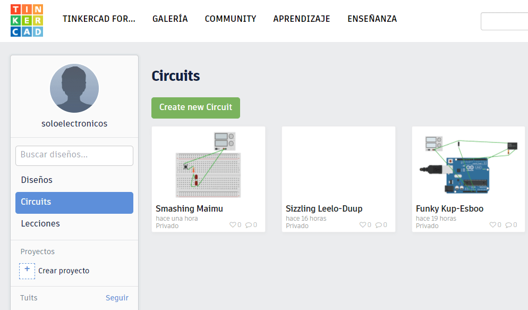Open the APRENDIZAJE menu
The height and width of the screenshot is (310, 528).
tap(302, 19)
